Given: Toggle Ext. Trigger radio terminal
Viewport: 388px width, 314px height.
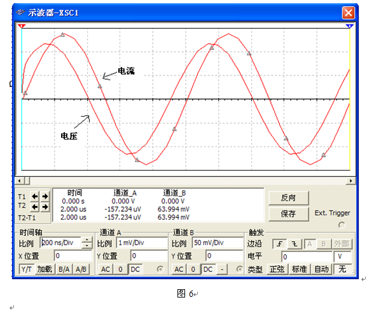Looking at the screenshot, I should 342,225.
